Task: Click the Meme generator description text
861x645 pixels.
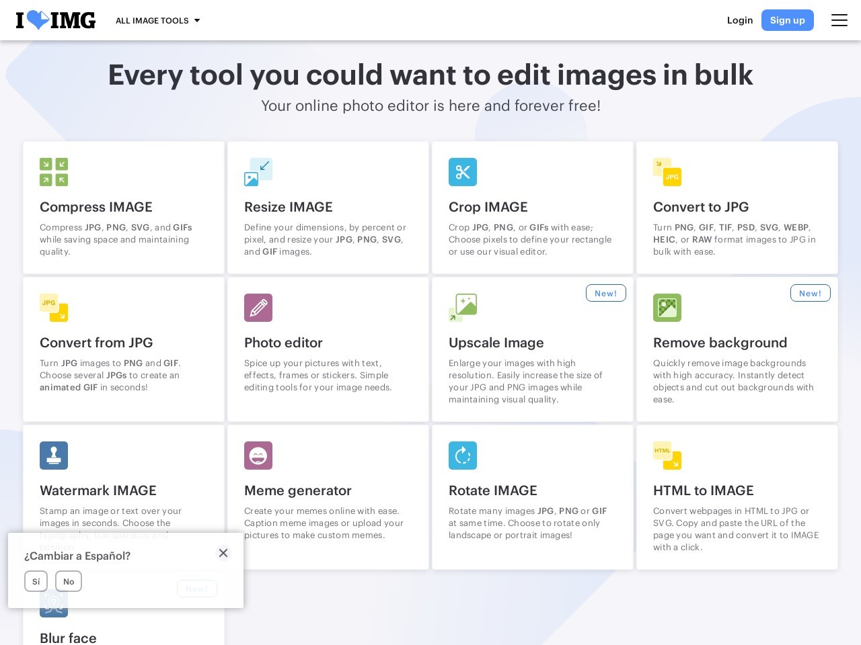Action: (324, 523)
